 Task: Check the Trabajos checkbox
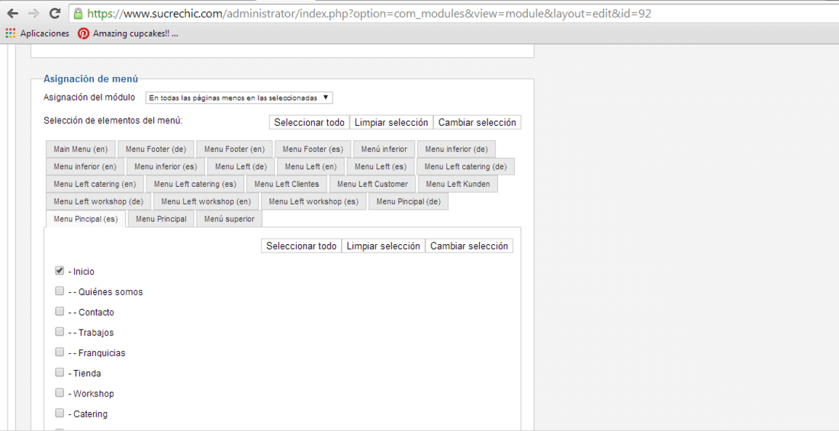coord(59,332)
